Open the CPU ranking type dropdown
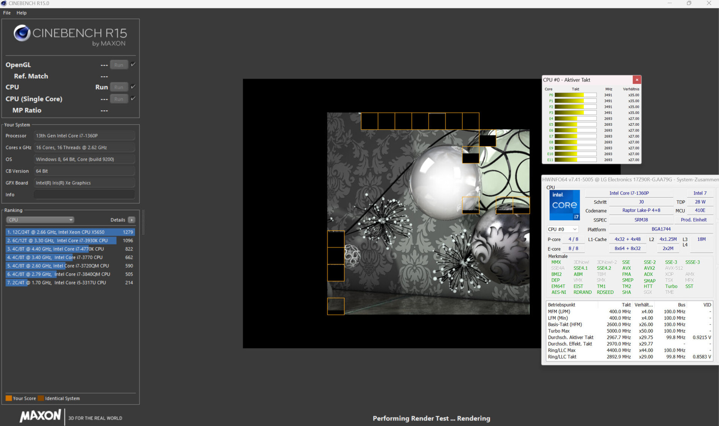 tap(40, 220)
